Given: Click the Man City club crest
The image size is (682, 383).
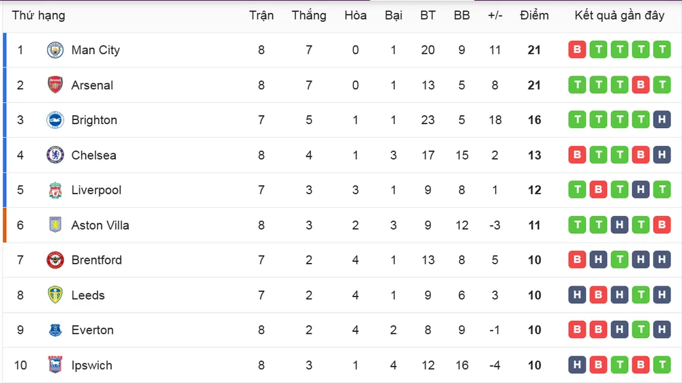Looking at the screenshot, I should pyautogui.click(x=55, y=50).
